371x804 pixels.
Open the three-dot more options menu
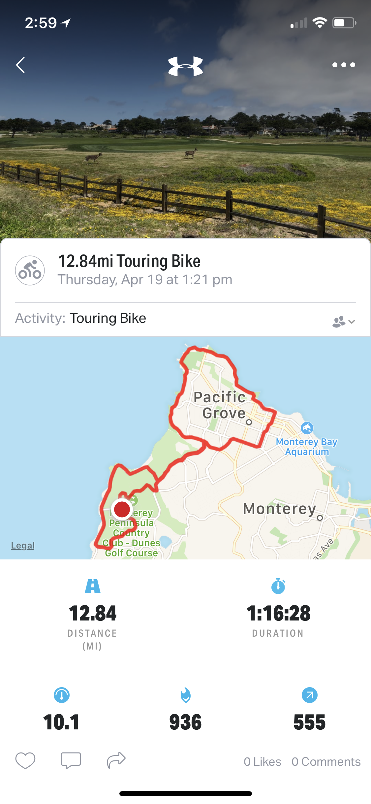(343, 65)
